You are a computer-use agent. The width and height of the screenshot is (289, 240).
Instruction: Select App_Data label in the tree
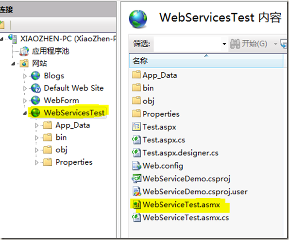73,125
